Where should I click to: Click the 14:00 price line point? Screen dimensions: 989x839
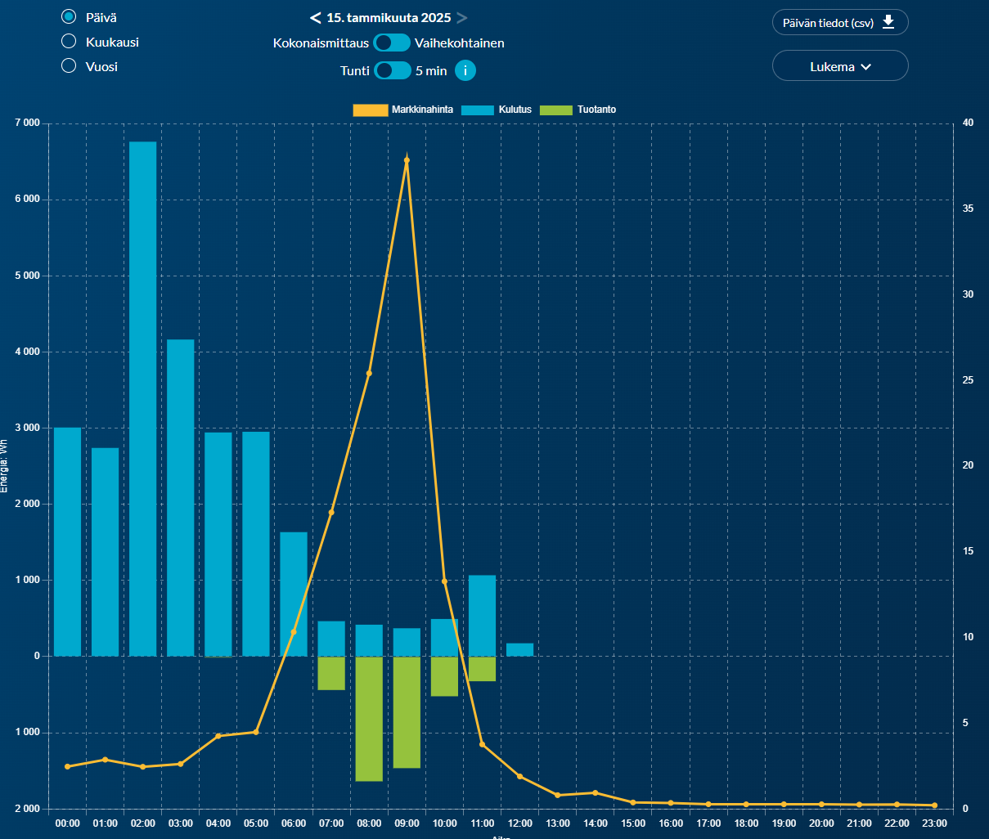point(596,792)
